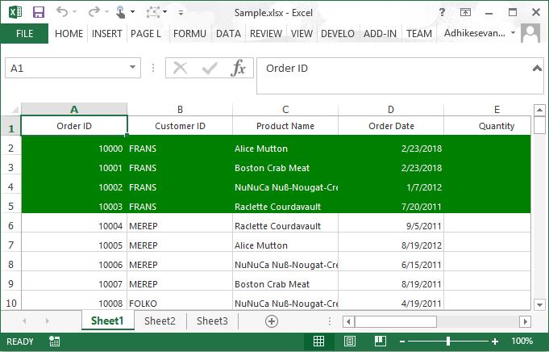
Task: Select column A header
Action: (74, 109)
